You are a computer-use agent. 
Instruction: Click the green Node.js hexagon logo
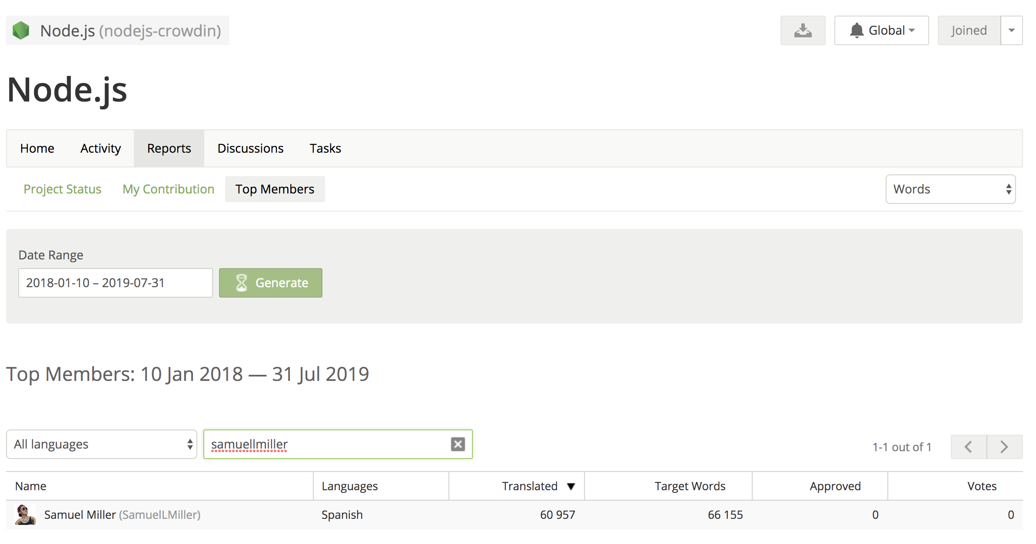21,31
